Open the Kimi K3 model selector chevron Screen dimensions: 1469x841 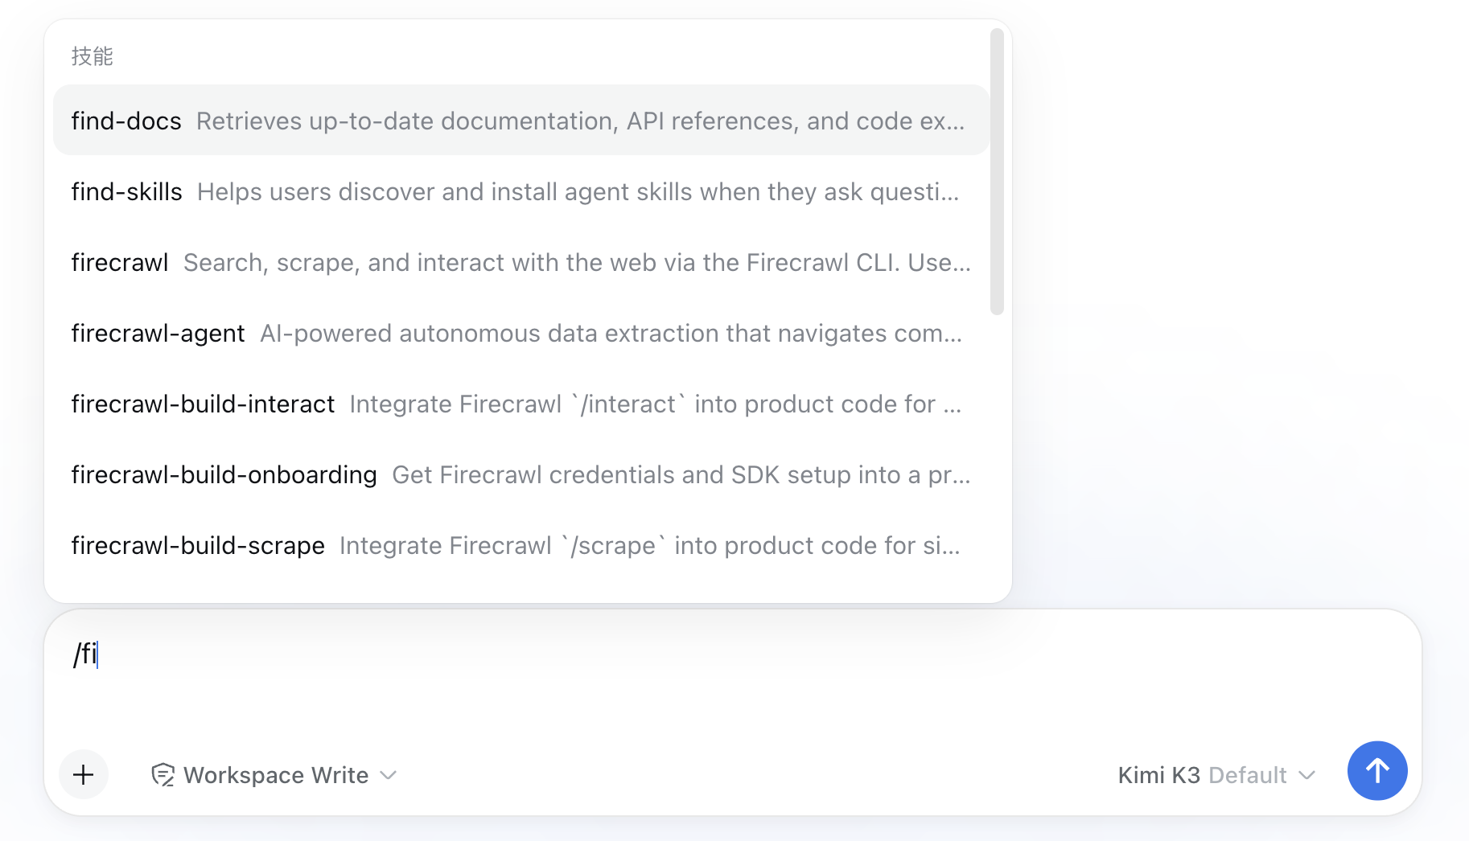click(x=1307, y=775)
